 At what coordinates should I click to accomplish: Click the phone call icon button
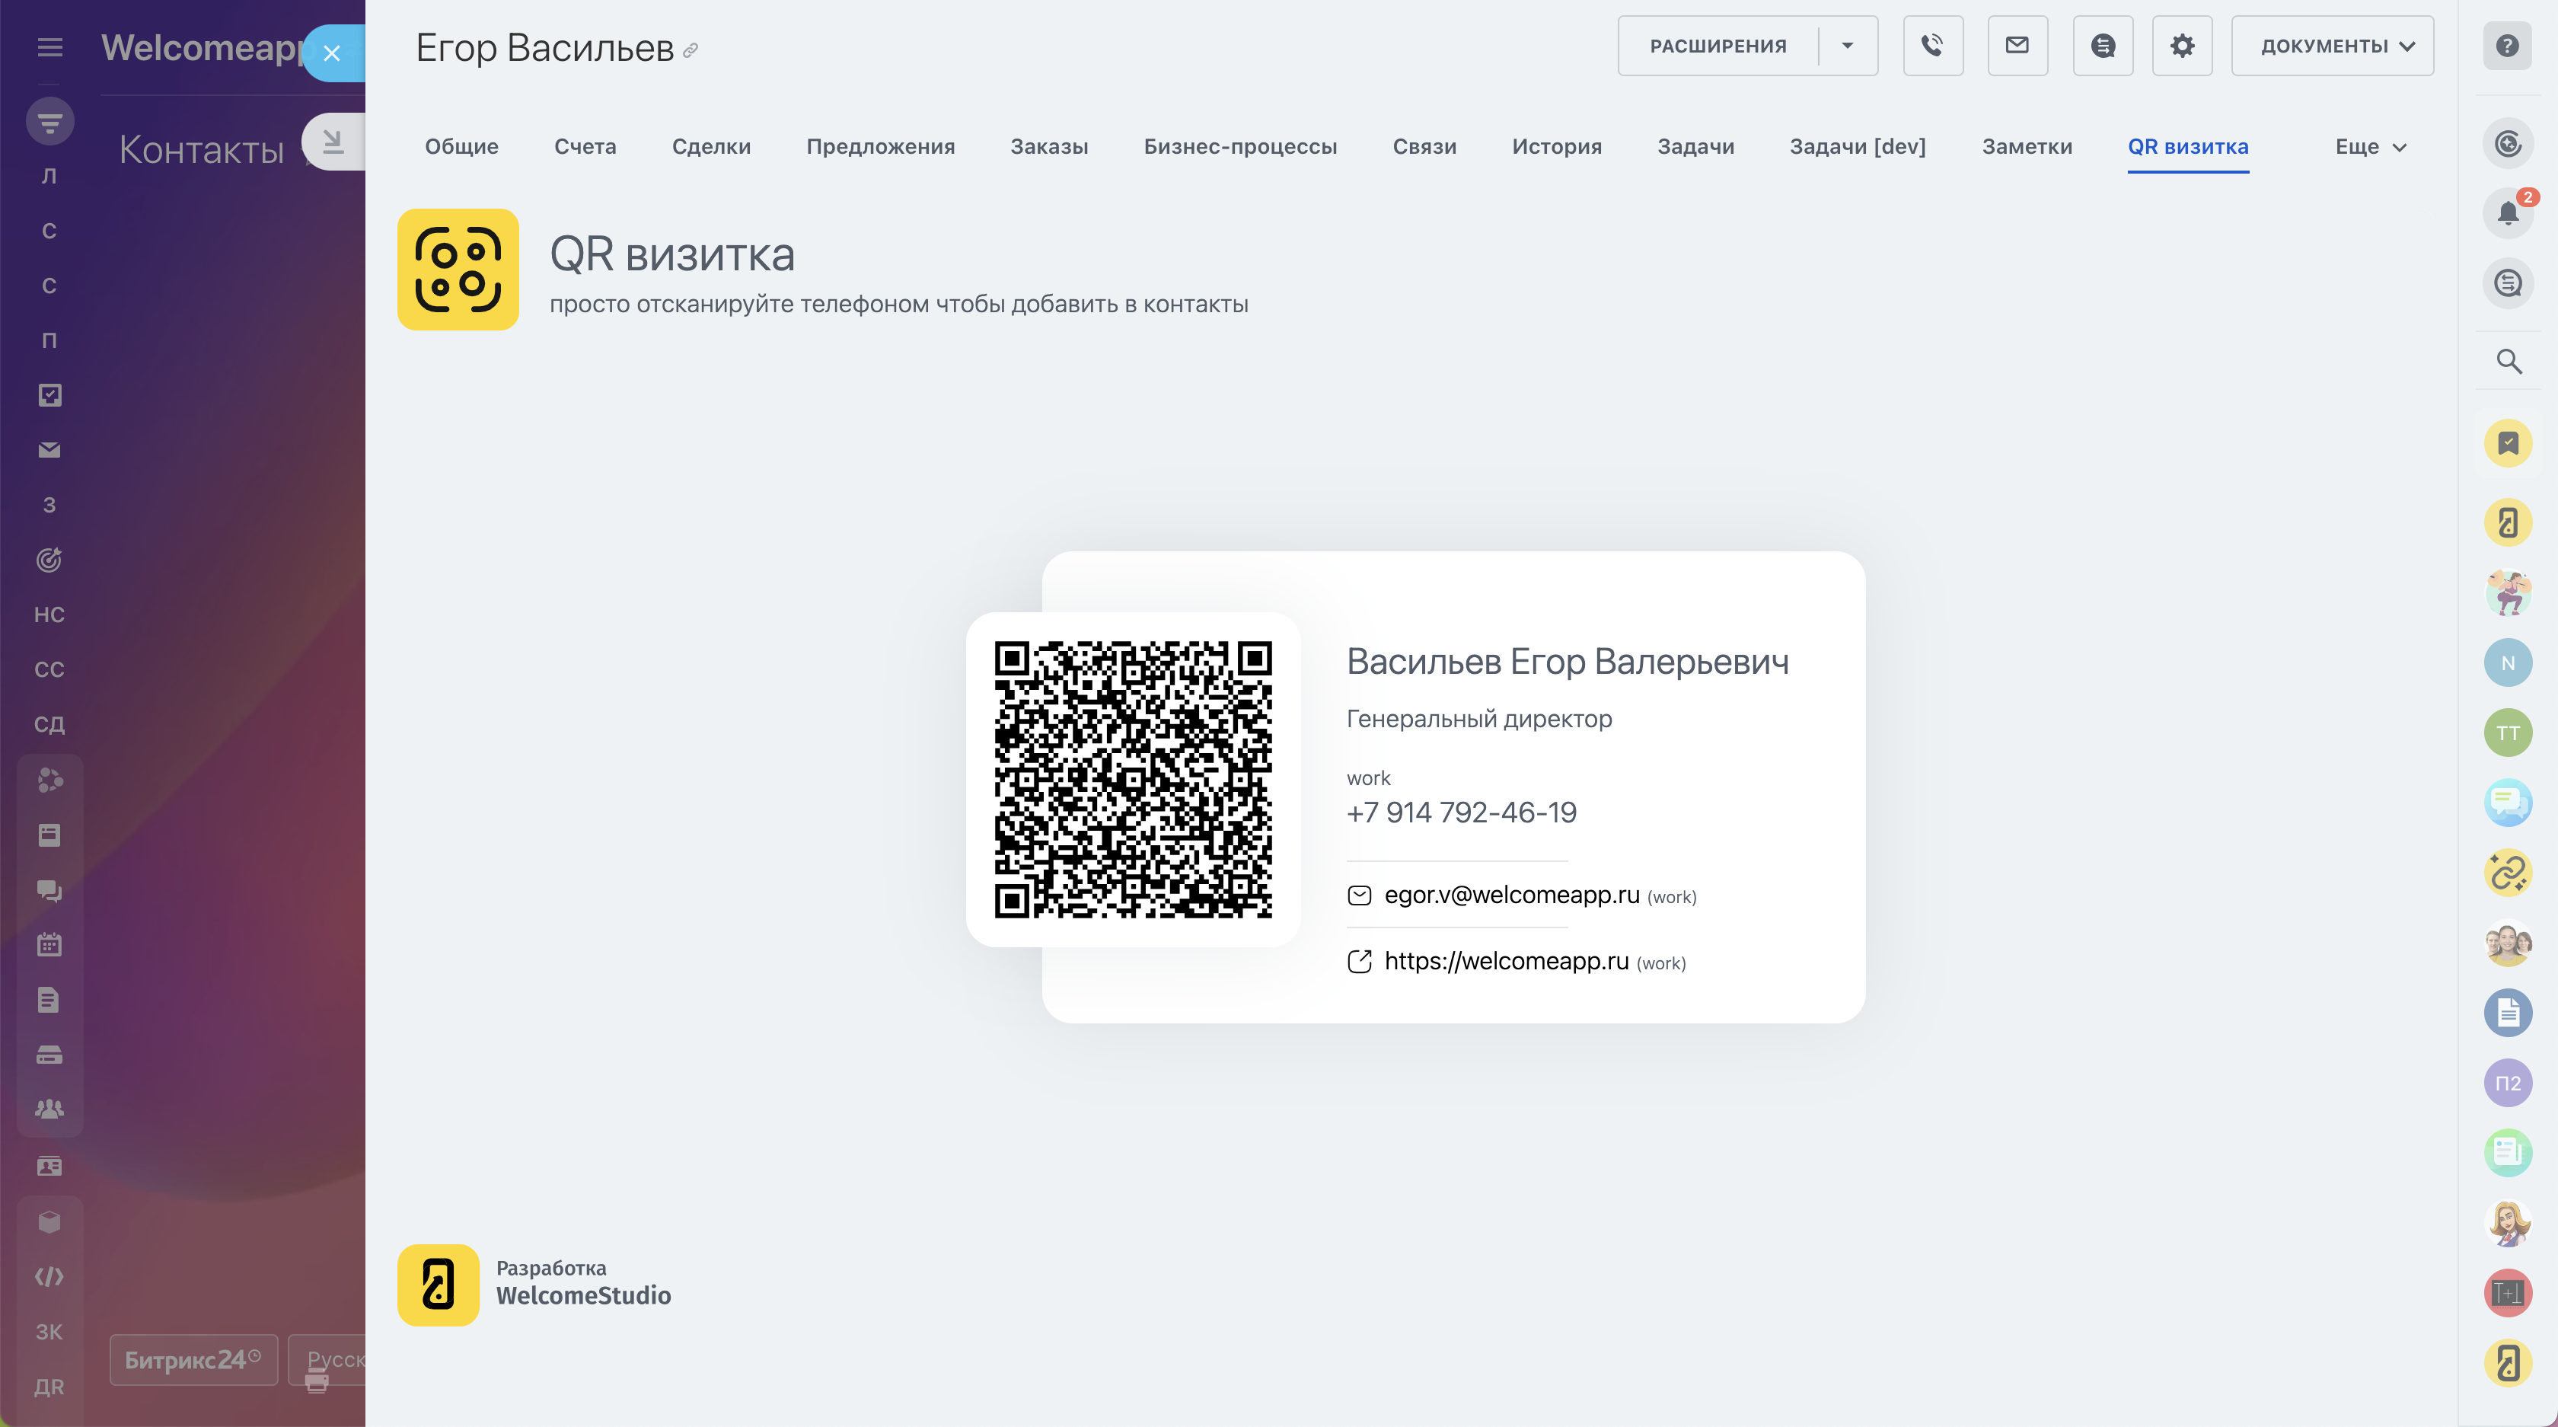click(1932, 46)
